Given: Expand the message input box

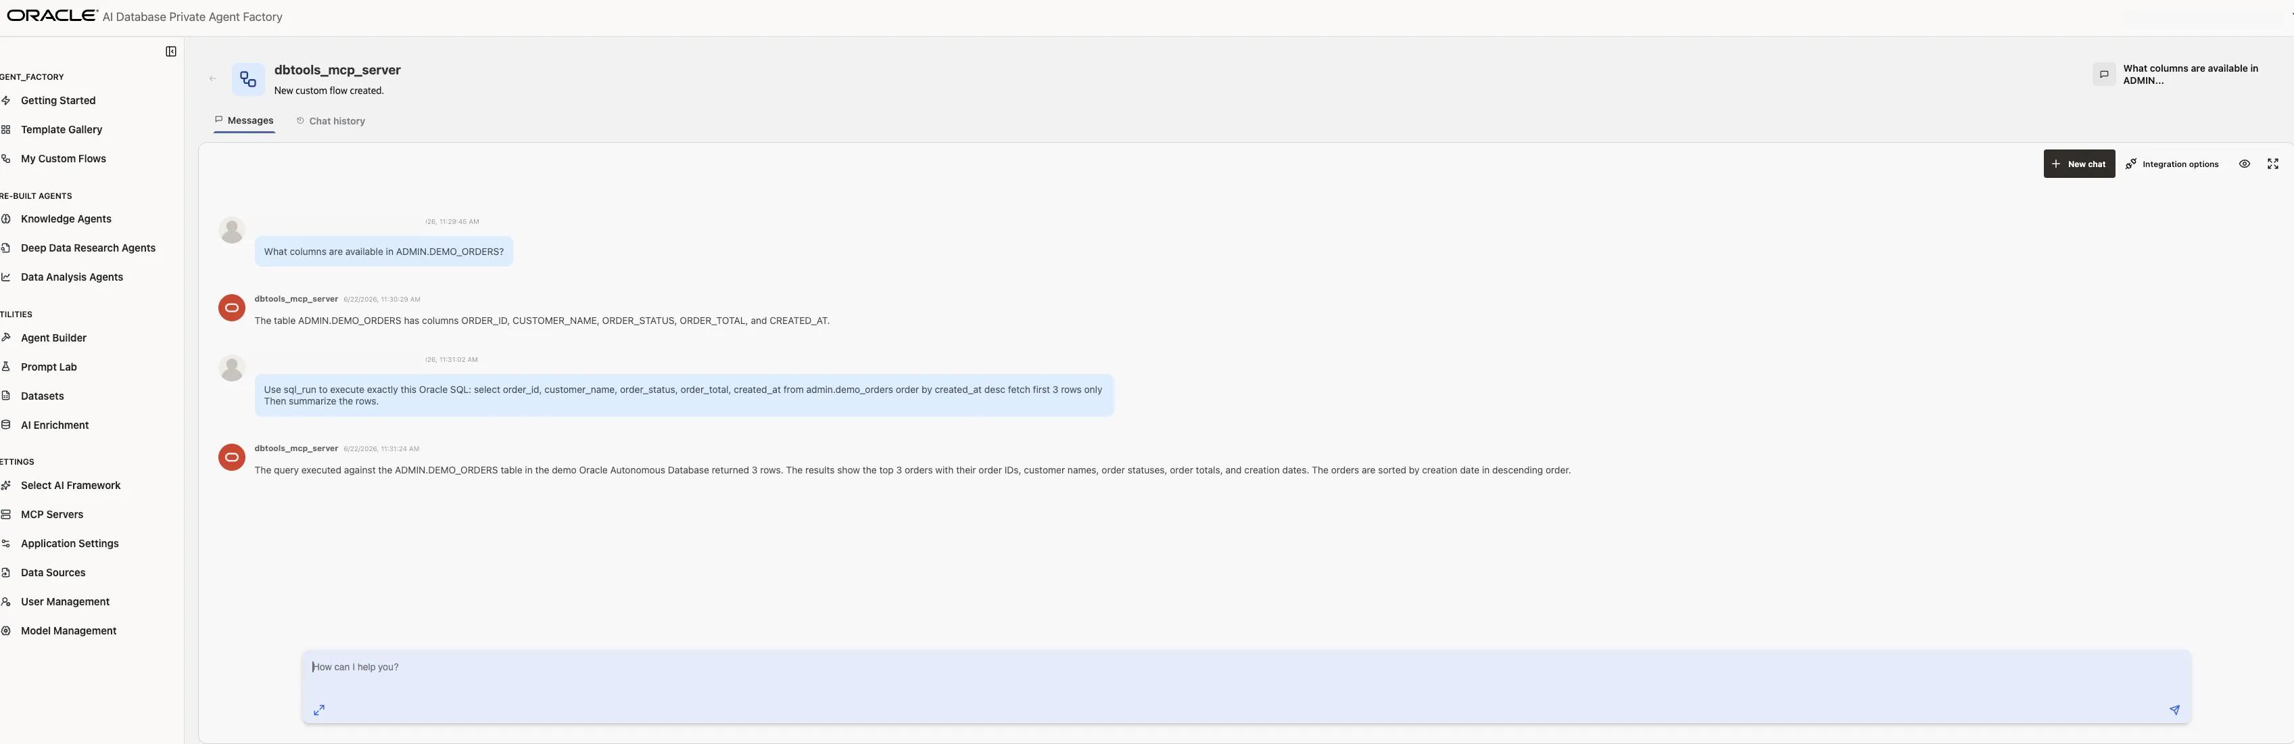Looking at the screenshot, I should click(319, 710).
